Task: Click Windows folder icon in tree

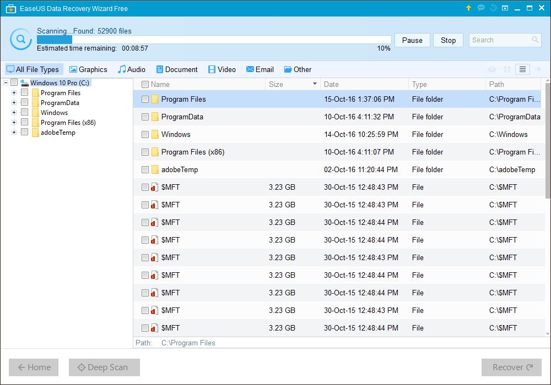Action: click(35, 113)
